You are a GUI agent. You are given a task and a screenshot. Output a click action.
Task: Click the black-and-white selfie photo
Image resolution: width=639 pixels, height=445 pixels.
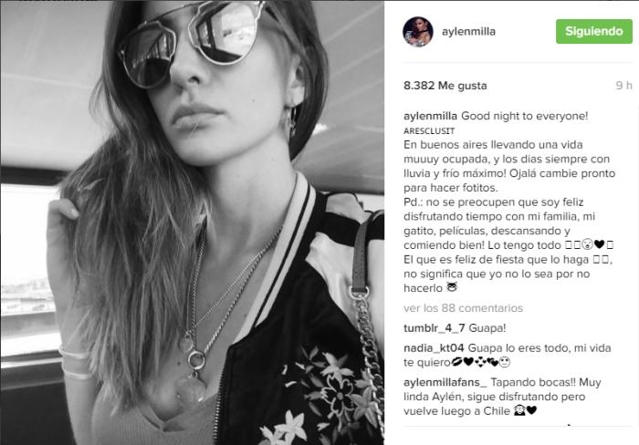[x=192, y=222]
